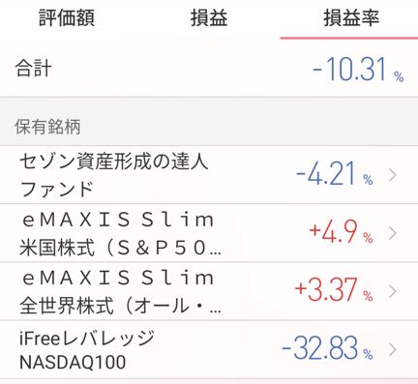Tap the 合計 label
This screenshot has width=418, height=384.
(x=33, y=69)
